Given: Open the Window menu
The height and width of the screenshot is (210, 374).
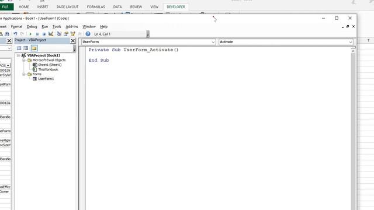Looking at the screenshot, I should pyautogui.click(x=89, y=27).
